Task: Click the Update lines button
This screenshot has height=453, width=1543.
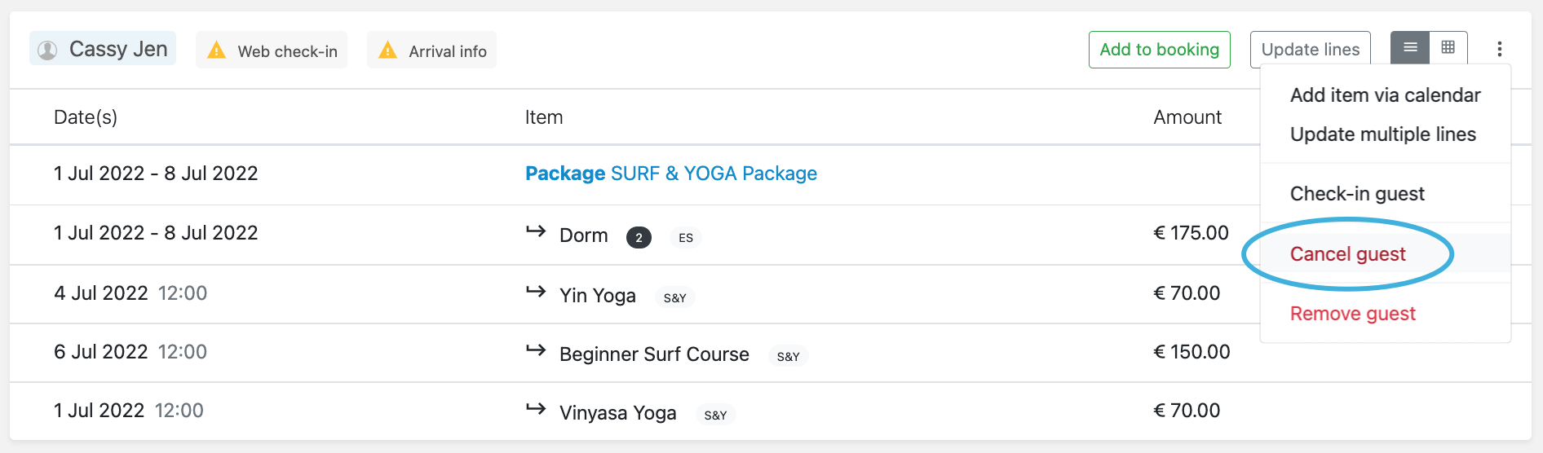Action: click(x=1311, y=50)
